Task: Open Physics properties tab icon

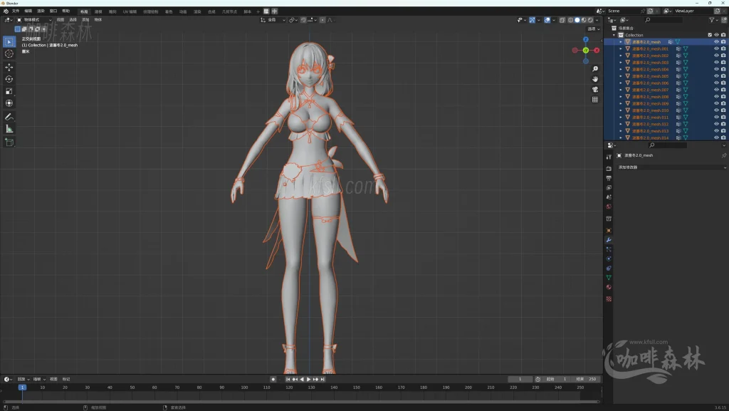Action: [609, 259]
